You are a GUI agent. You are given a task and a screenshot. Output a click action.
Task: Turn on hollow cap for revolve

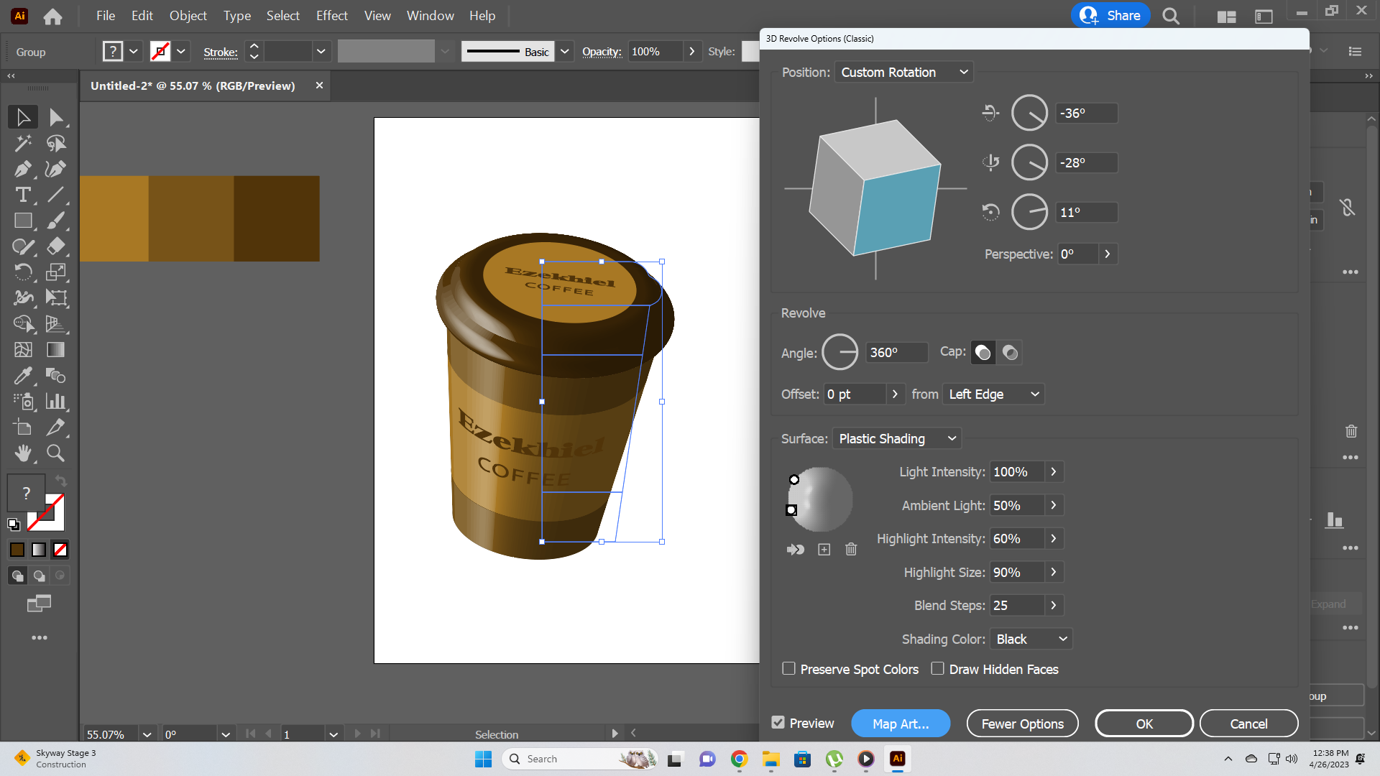pyautogui.click(x=1010, y=353)
